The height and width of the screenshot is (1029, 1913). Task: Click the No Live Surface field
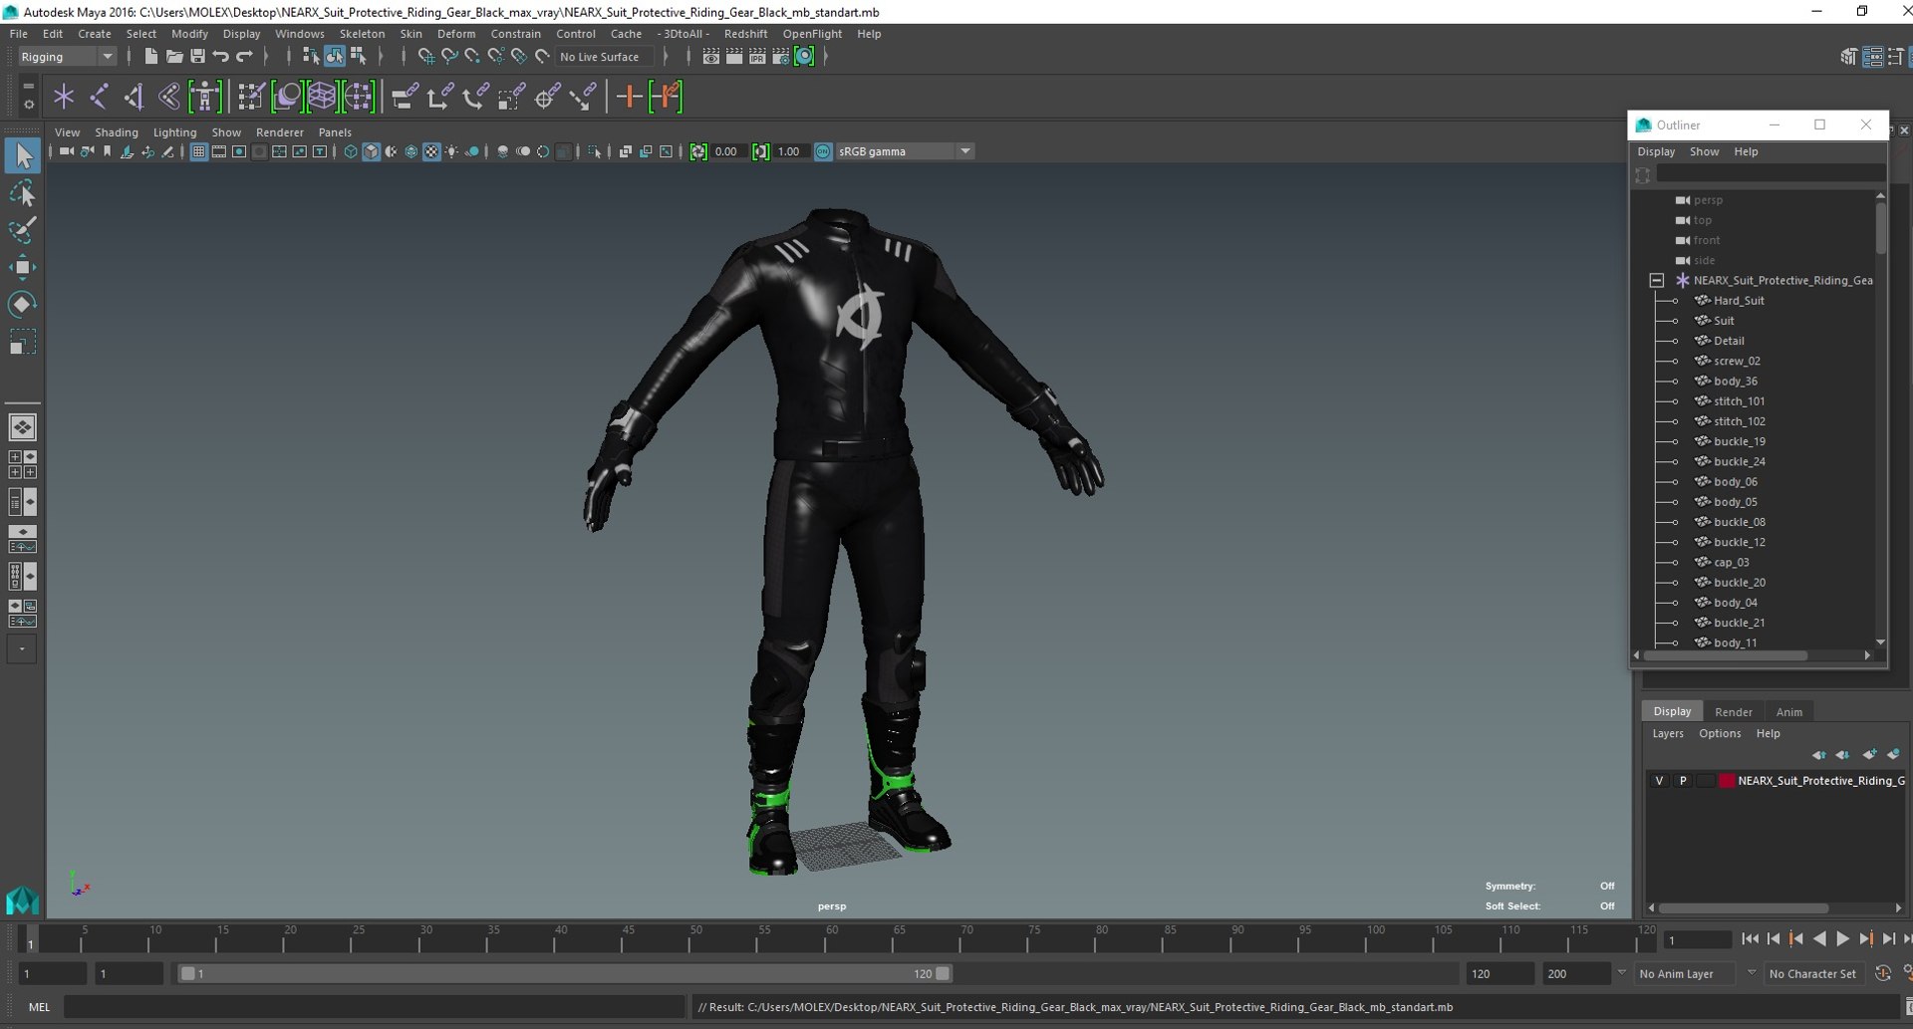604,57
